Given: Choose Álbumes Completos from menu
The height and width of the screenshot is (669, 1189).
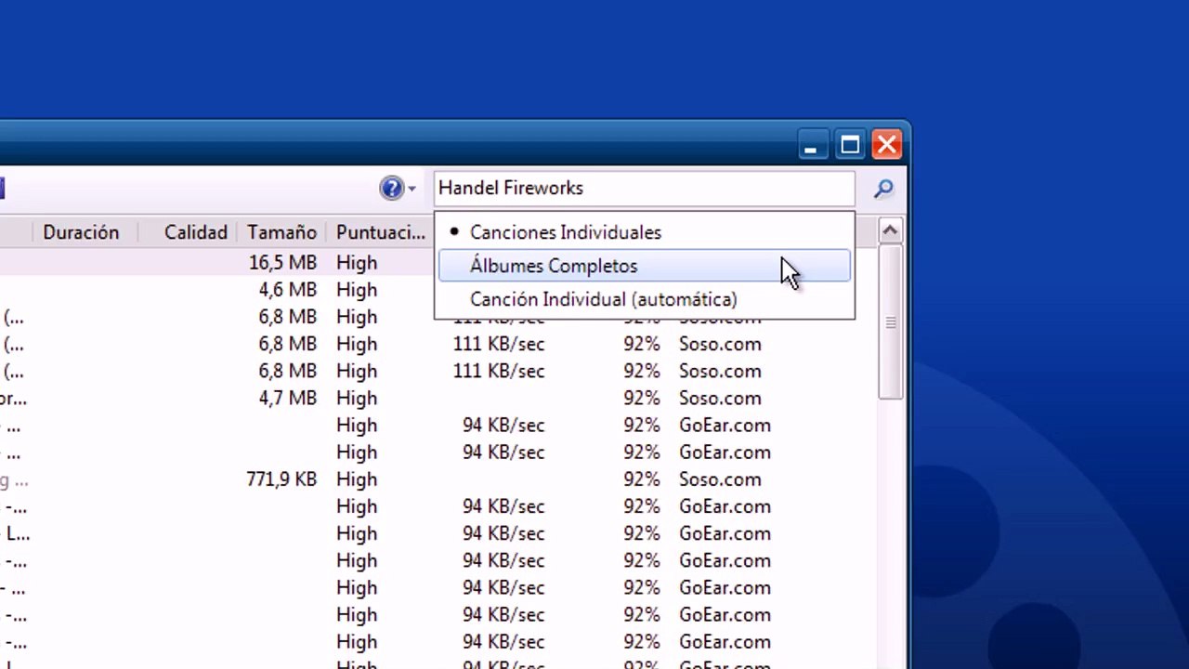Looking at the screenshot, I should 644,266.
